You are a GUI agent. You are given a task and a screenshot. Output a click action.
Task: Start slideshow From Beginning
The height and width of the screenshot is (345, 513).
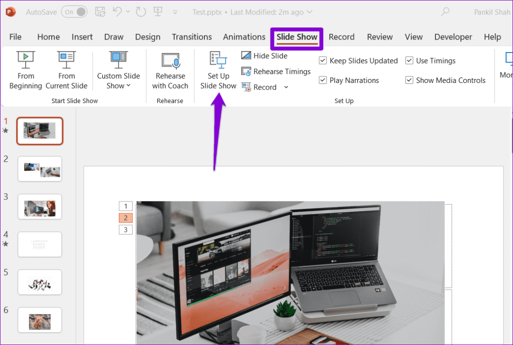[25, 70]
